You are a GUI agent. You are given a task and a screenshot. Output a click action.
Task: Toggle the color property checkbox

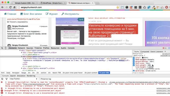click(x=134, y=58)
